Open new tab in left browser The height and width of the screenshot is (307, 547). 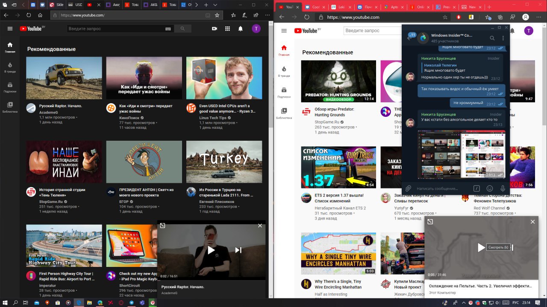206,5
